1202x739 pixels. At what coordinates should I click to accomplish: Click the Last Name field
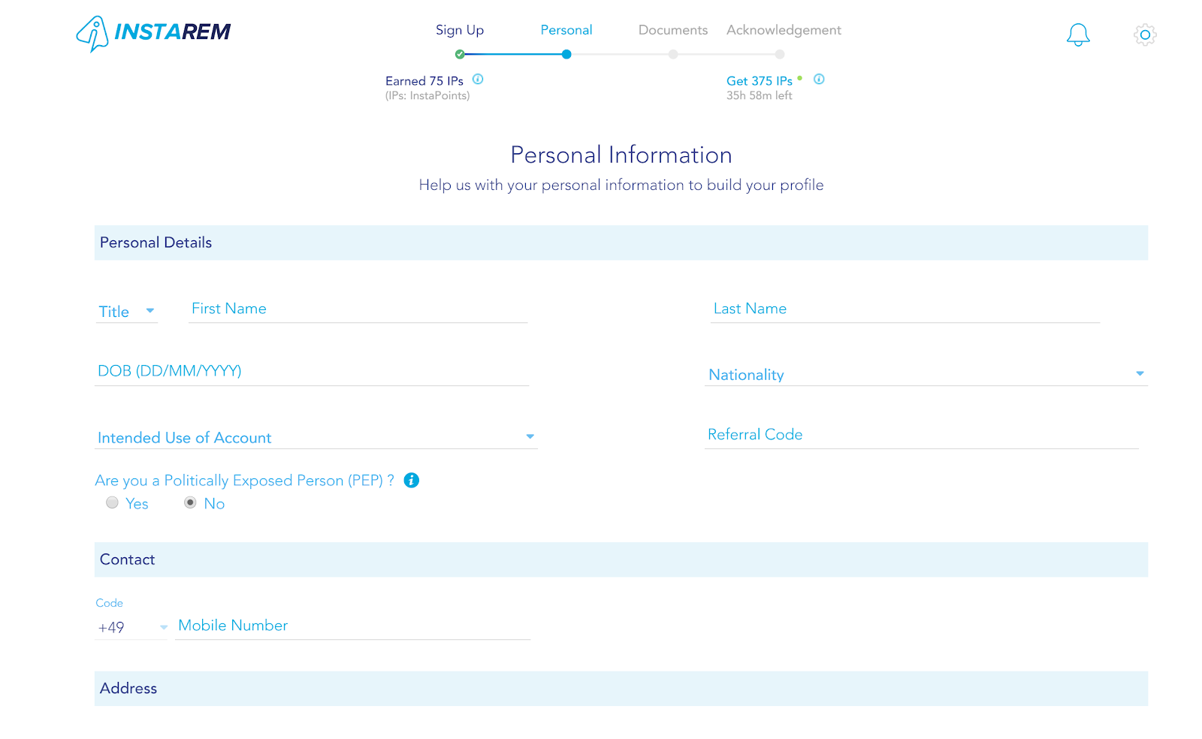click(x=905, y=309)
